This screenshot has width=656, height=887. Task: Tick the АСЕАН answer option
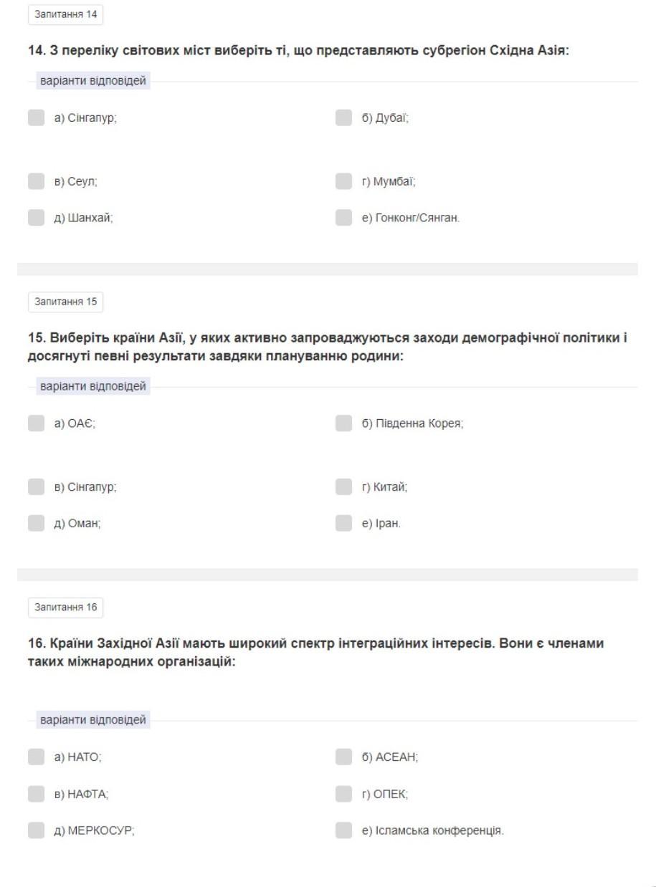pos(343,757)
